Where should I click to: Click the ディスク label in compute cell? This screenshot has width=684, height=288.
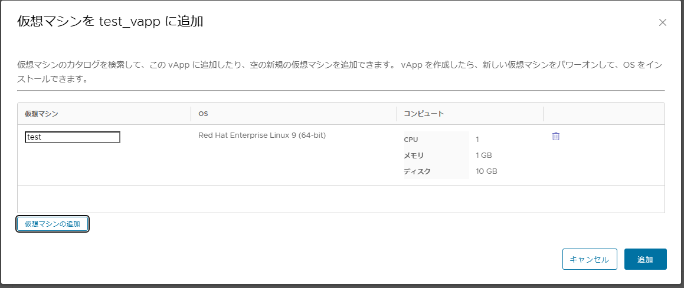(x=417, y=171)
